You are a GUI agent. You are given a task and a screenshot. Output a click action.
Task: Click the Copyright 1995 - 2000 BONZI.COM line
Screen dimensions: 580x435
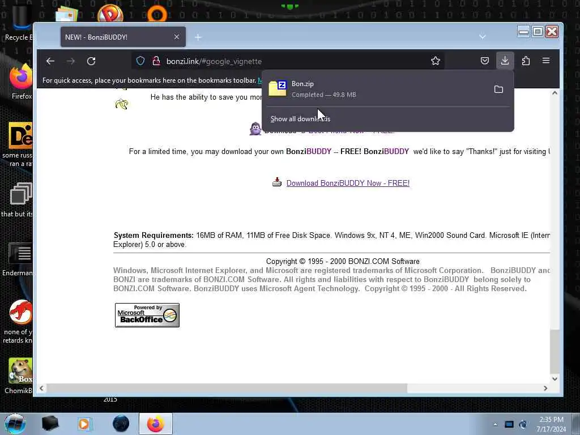[343, 261]
